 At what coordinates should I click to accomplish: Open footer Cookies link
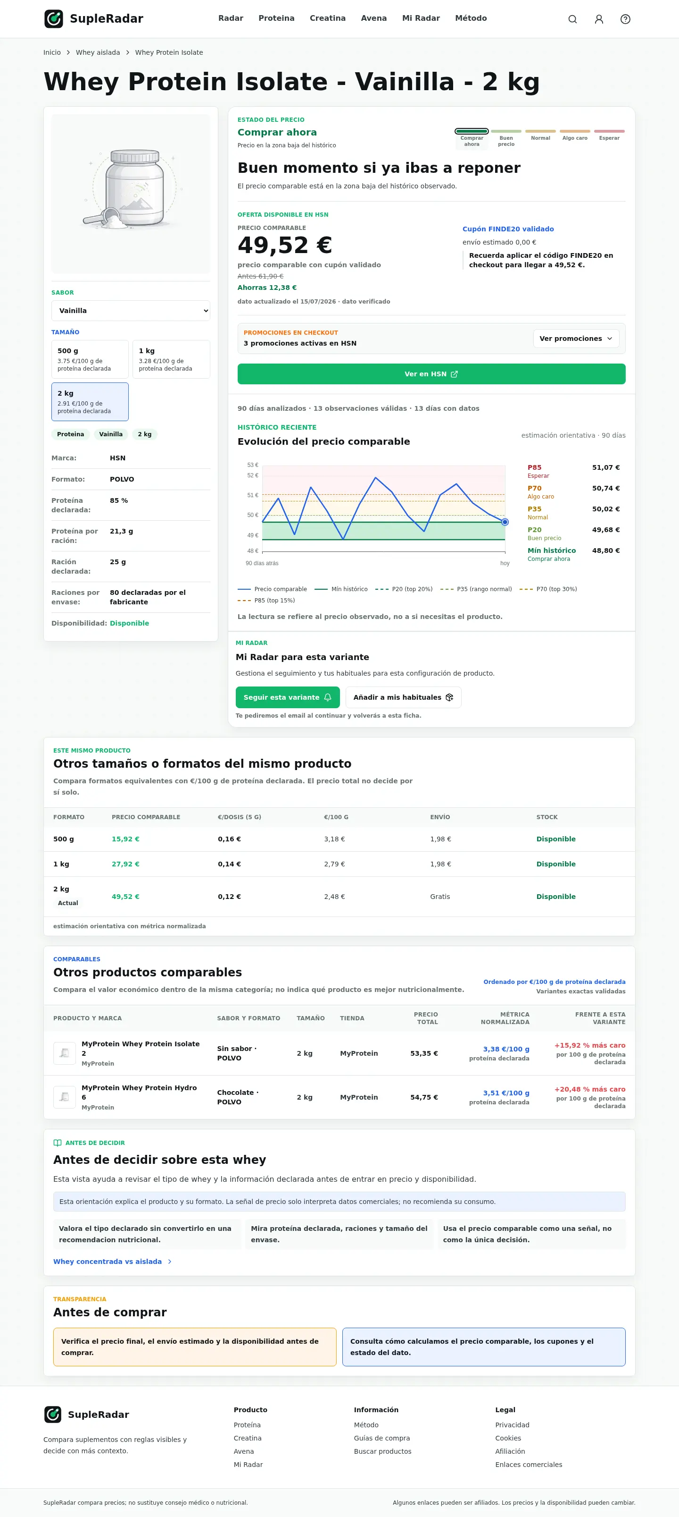click(x=508, y=1438)
